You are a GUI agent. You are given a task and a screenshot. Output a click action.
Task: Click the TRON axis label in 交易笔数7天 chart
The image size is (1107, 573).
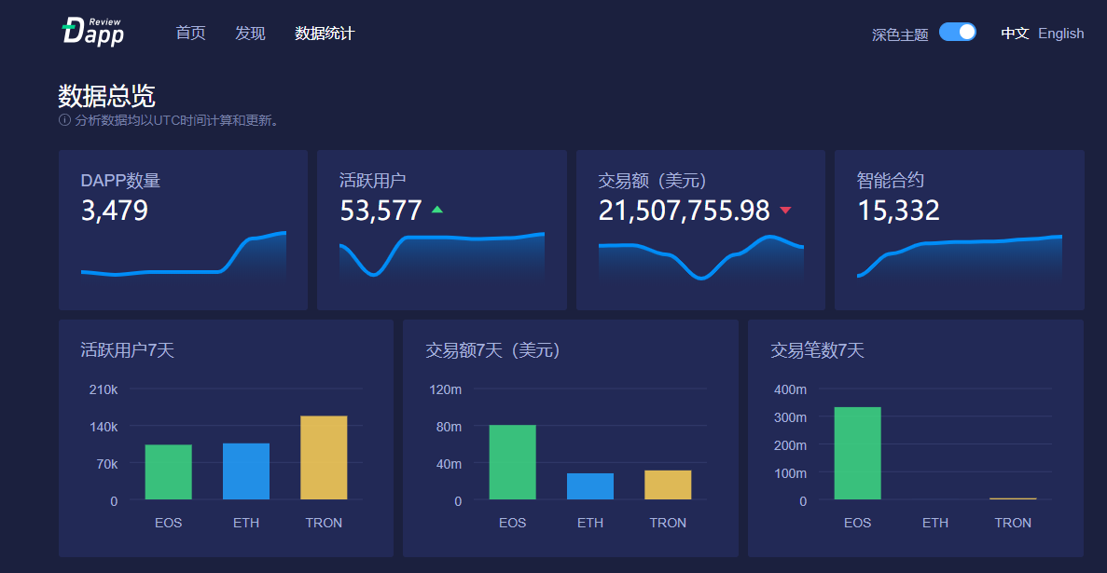coord(1013,523)
